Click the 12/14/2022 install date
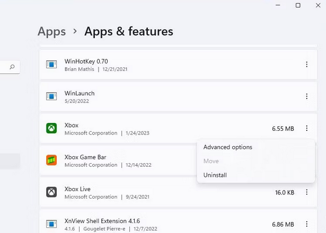 [138, 165]
